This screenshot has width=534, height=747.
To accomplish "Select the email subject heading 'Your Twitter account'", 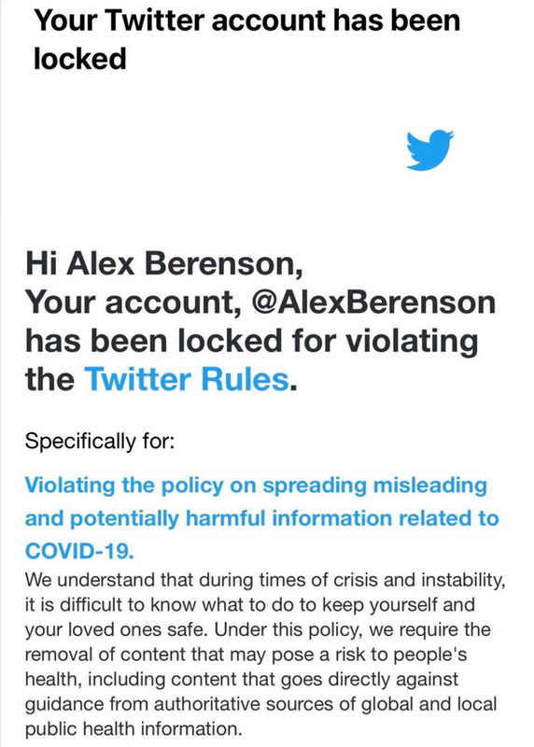I will 180,21.
